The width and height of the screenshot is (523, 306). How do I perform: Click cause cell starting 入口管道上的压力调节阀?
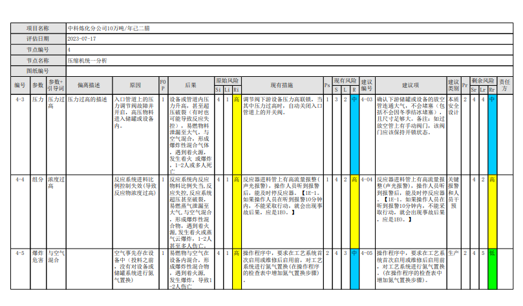136,134
